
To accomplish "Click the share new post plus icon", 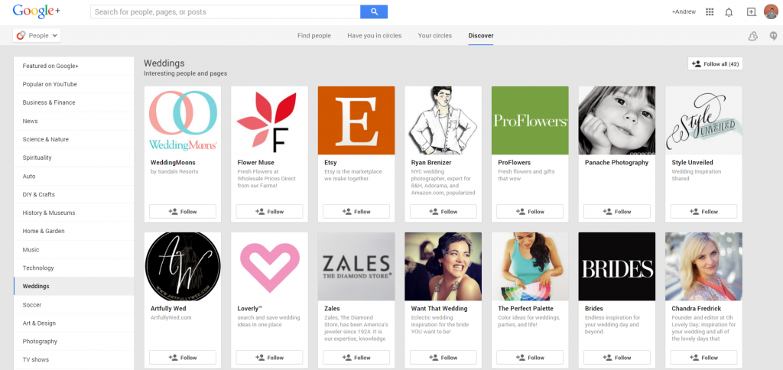I will [751, 12].
